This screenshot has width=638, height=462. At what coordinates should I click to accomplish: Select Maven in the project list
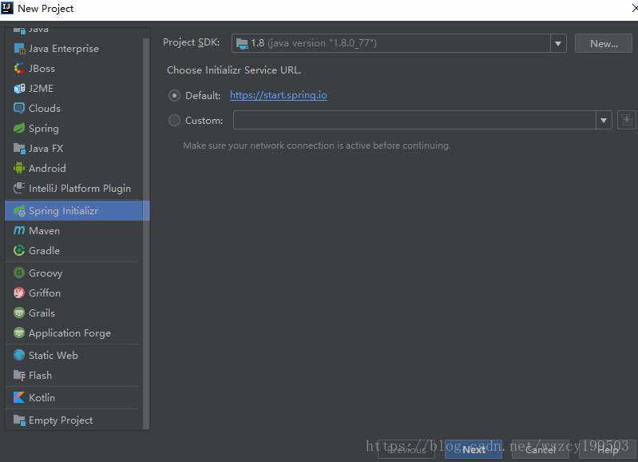(x=74, y=230)
